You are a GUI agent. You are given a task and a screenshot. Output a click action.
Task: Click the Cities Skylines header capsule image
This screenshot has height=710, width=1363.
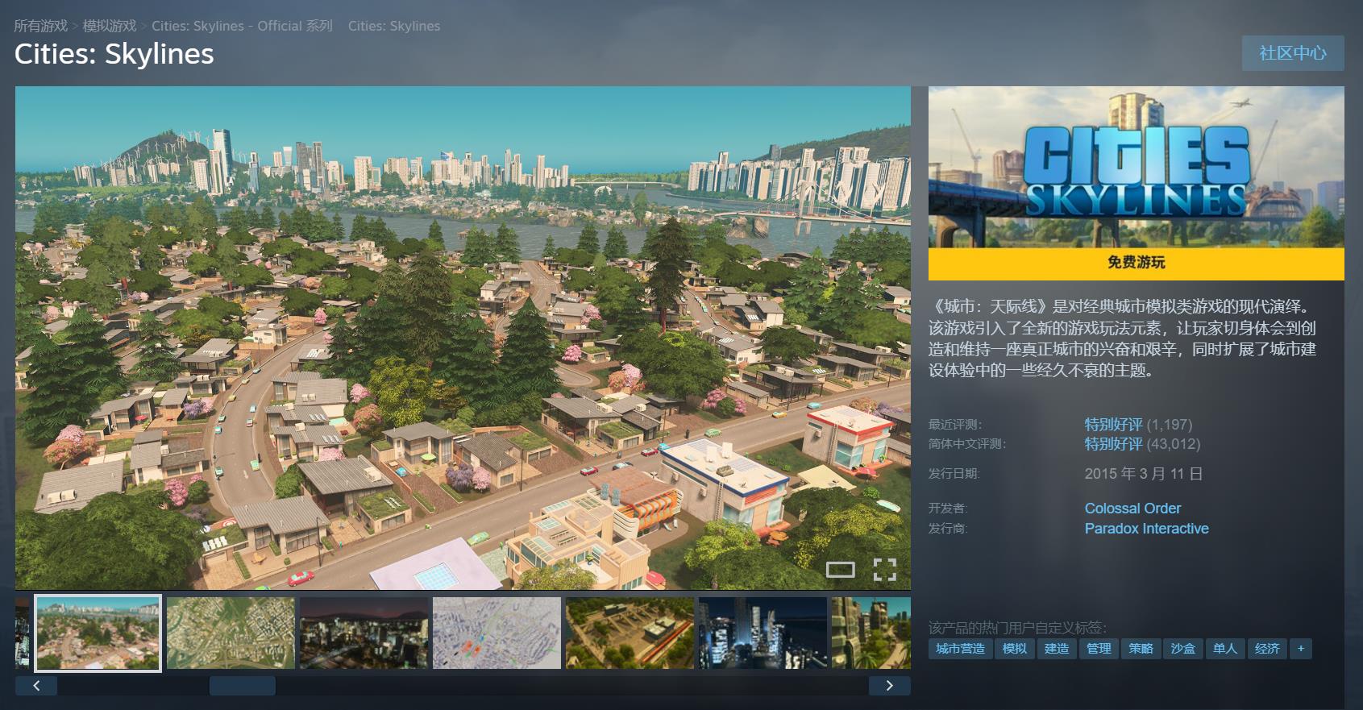(1136, 167)
